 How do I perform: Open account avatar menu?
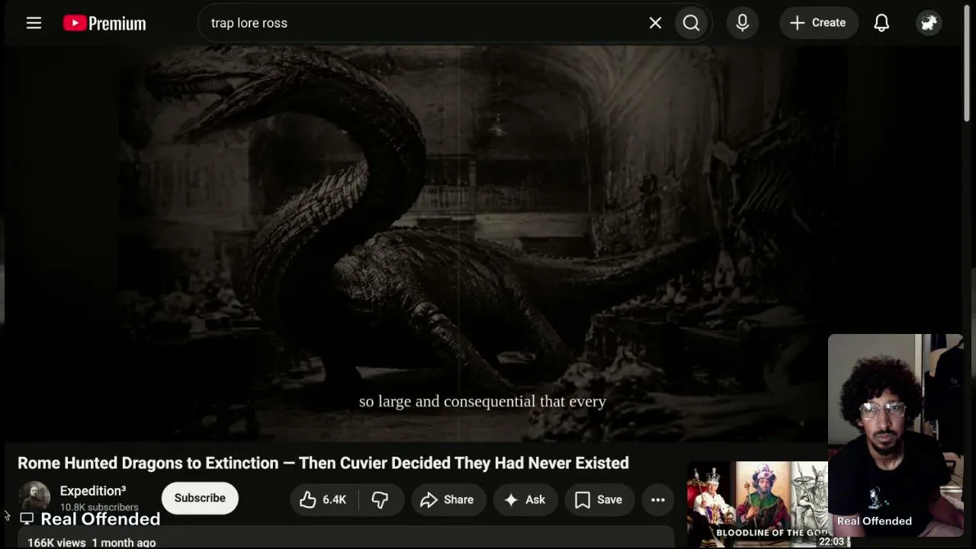pos(928,23)
